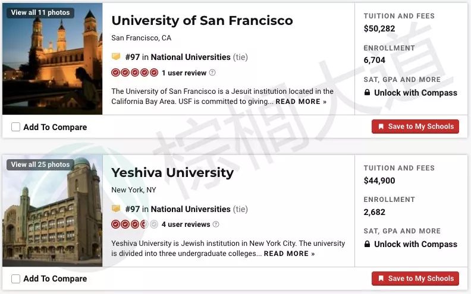Click lock icon in Yeshiva University card
Screen dimensions: 471x294
(367, 244)
